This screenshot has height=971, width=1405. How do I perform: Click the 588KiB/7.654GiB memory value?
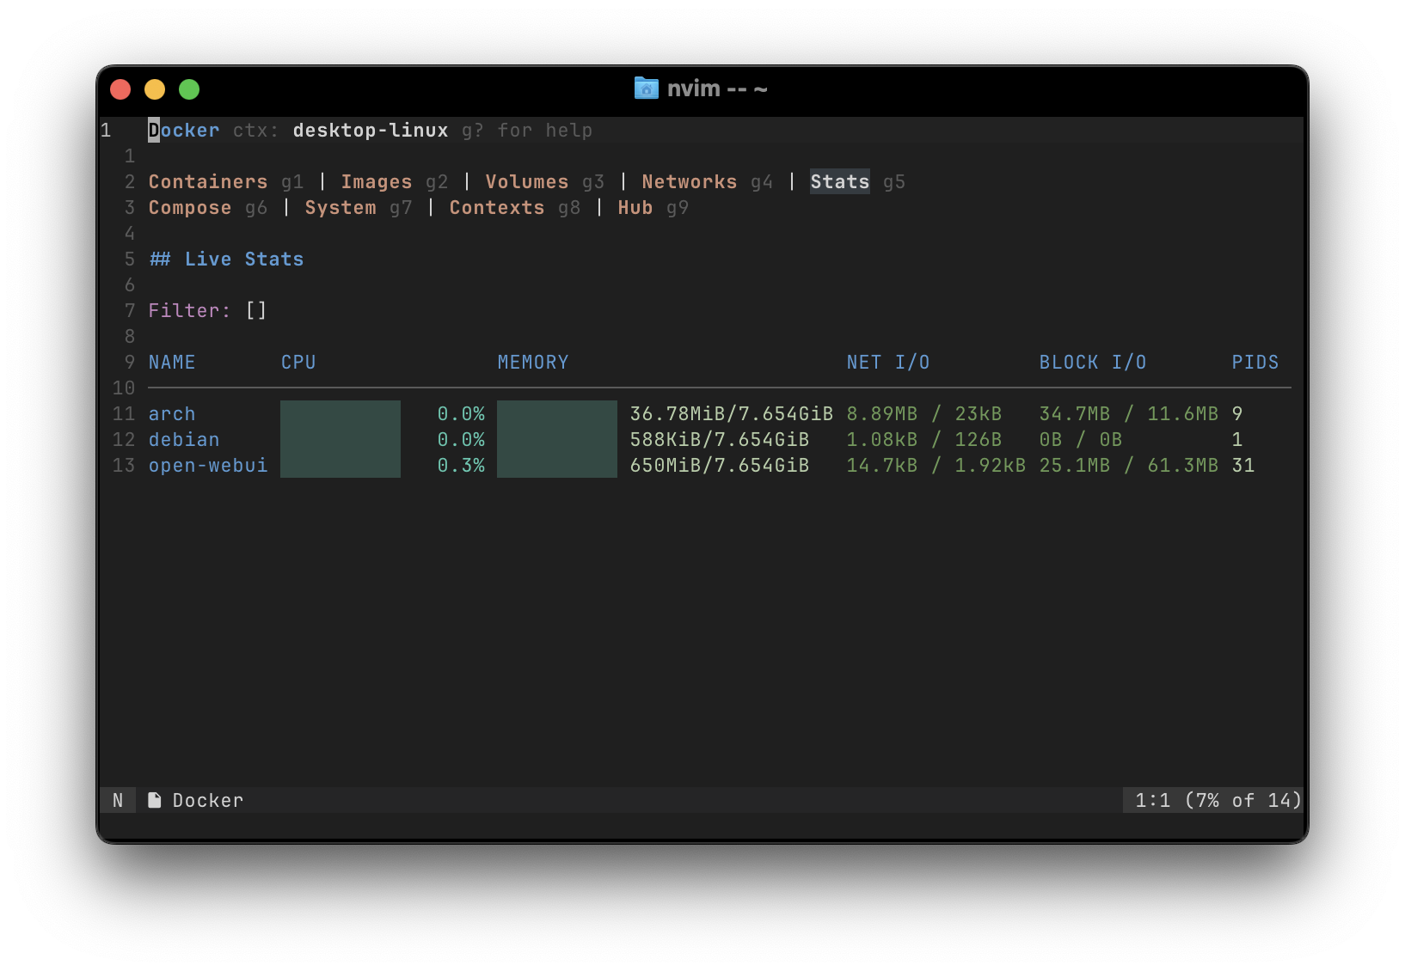click(720, 440)
